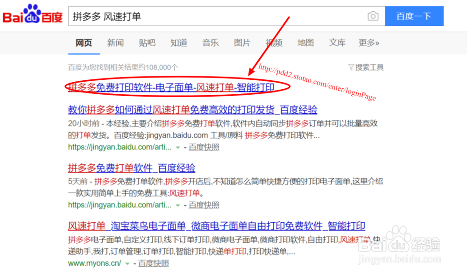Click snippet text starting 5天前

coord(226,188)
